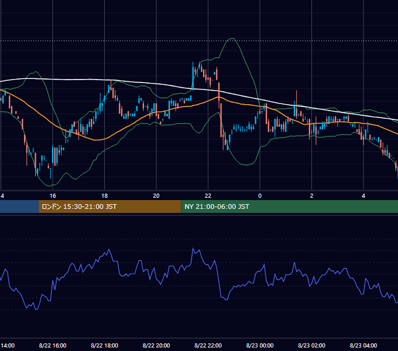
Task: Click the 14:00 time label on lower axis
Action: point(8,345)
